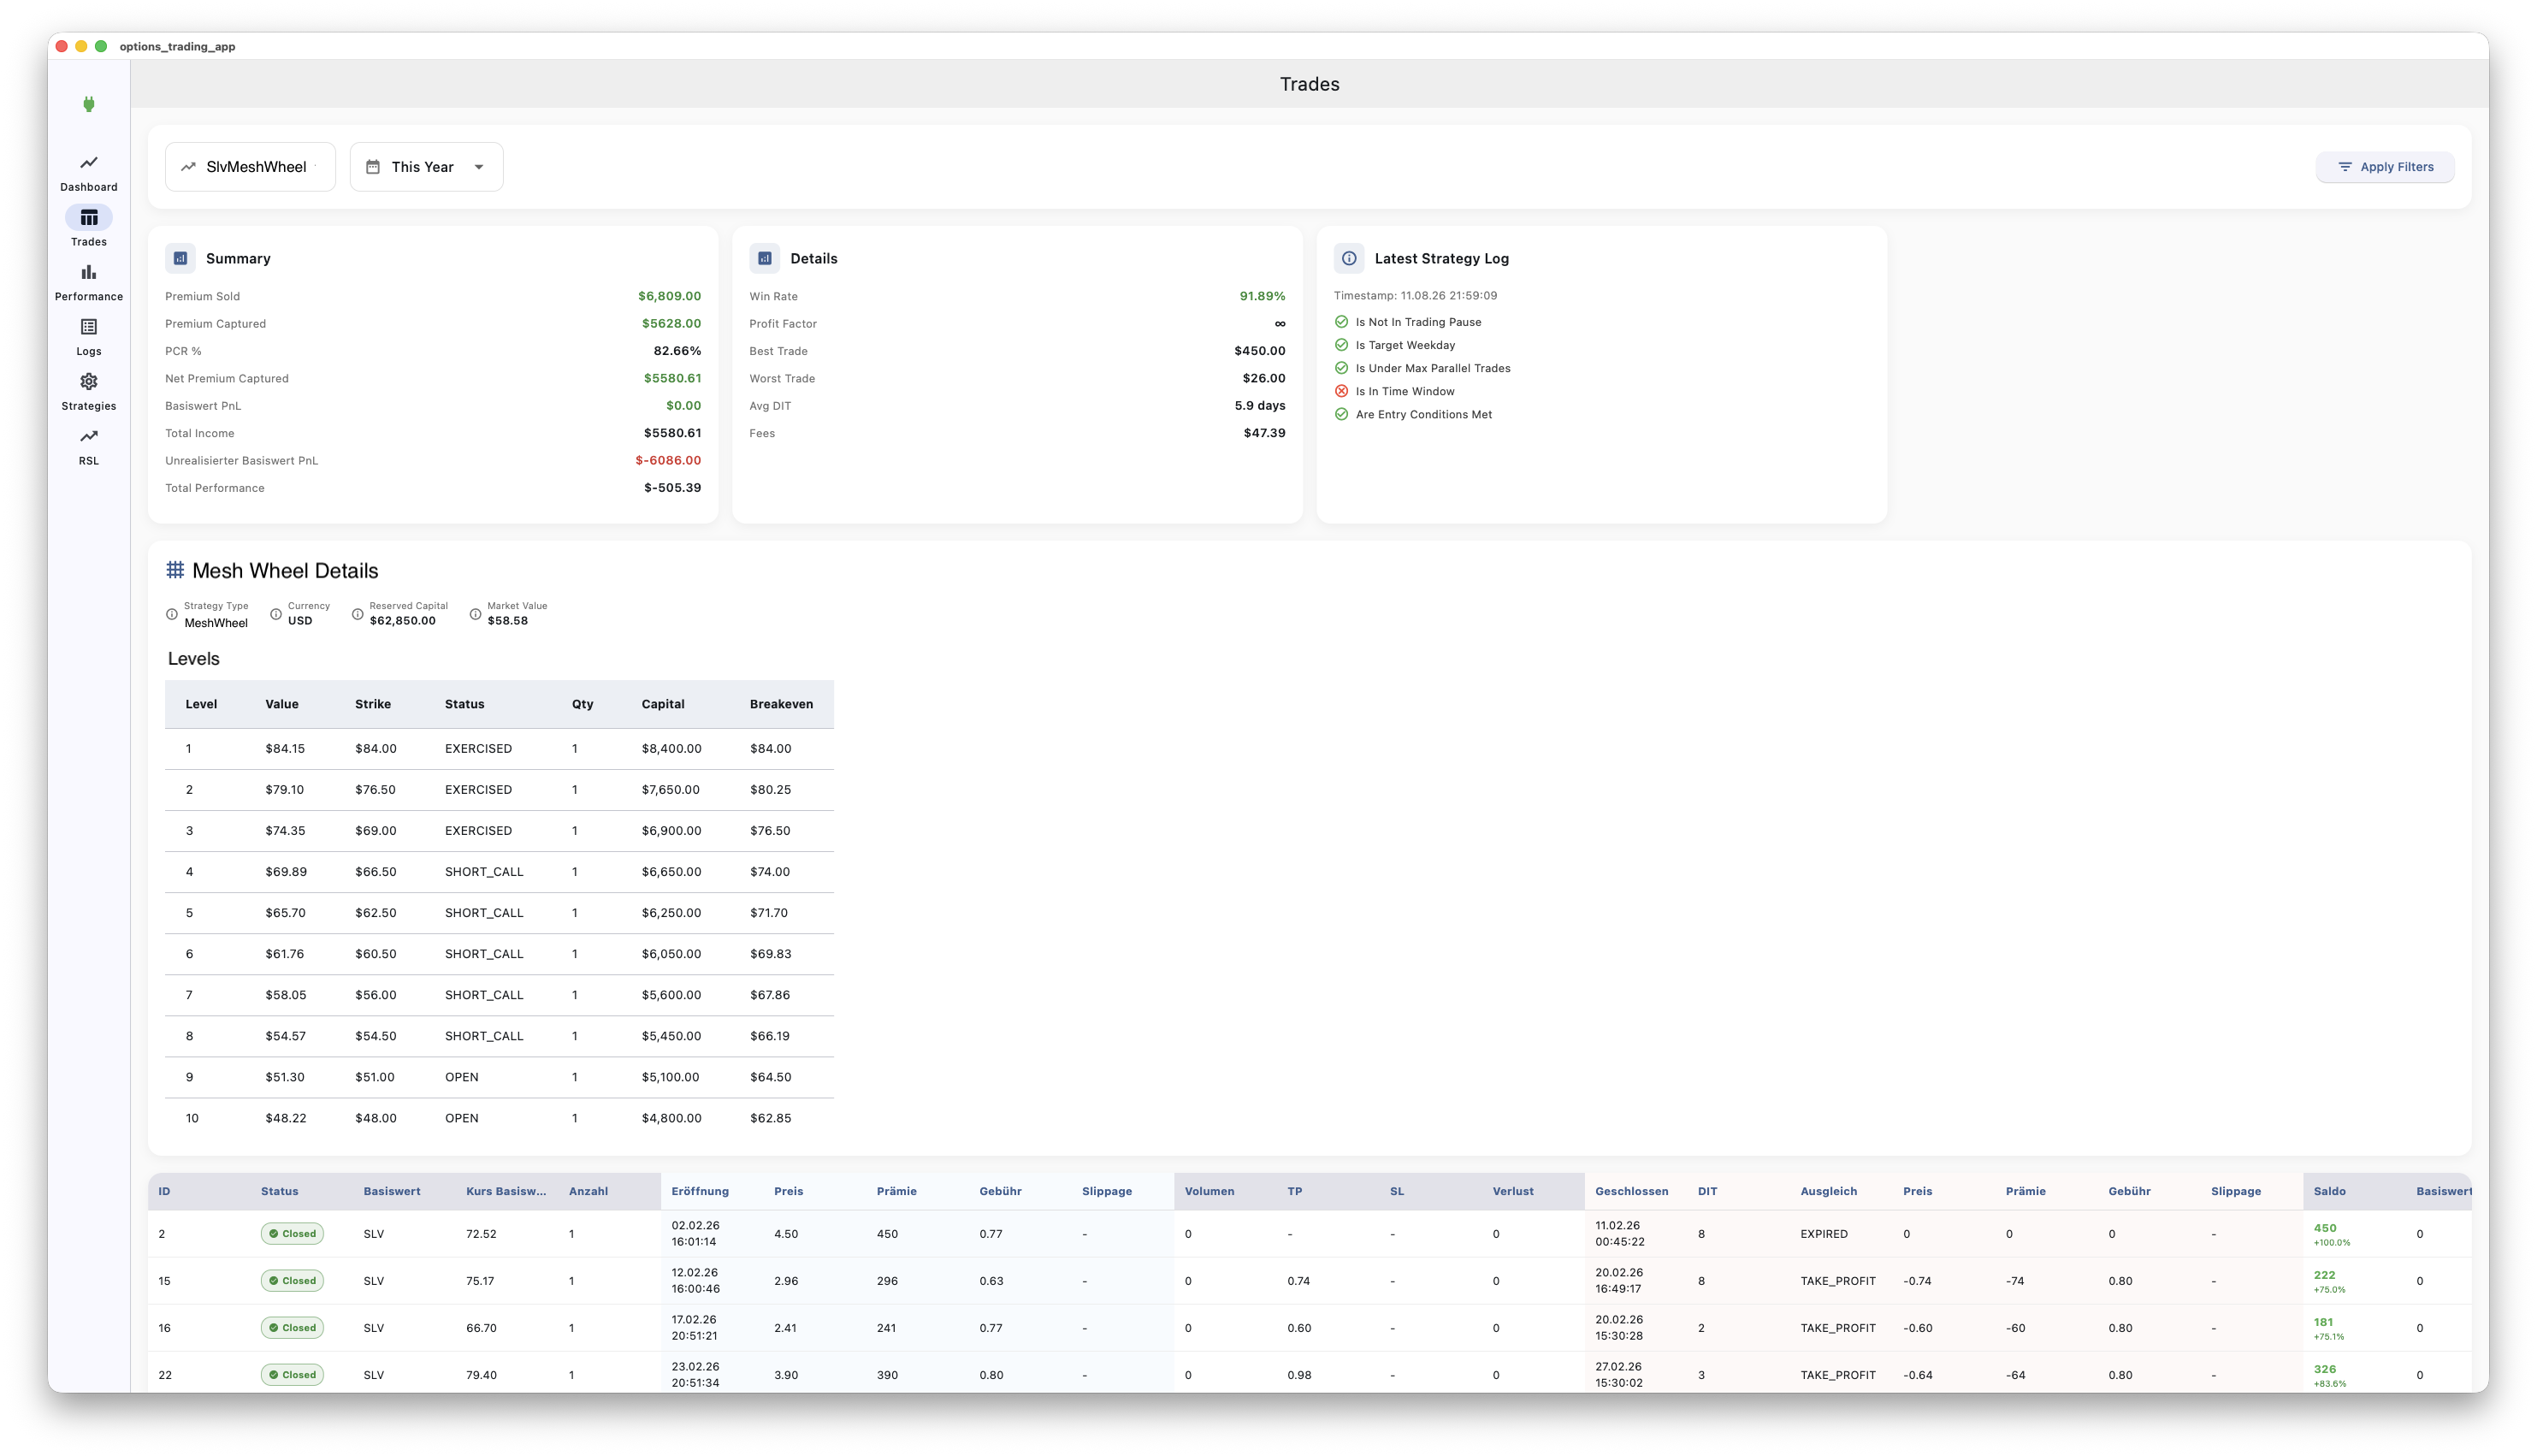Click level 6 breakeven $69.83
2537x1456 pixels.
click(x=771, y=954)
